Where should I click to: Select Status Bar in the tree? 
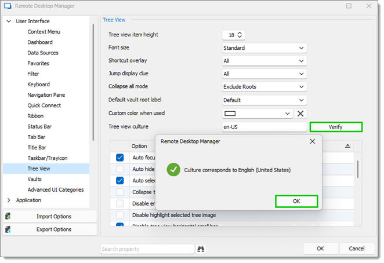[39, 126]
